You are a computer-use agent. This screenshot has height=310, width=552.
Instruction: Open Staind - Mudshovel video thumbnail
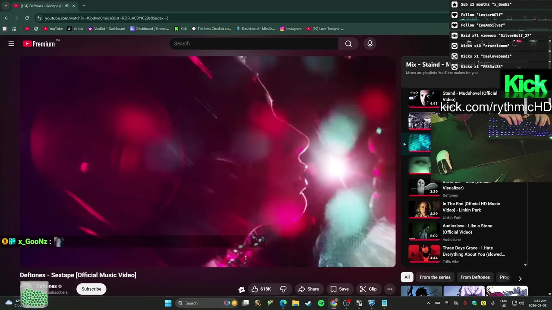coord(424,99)
